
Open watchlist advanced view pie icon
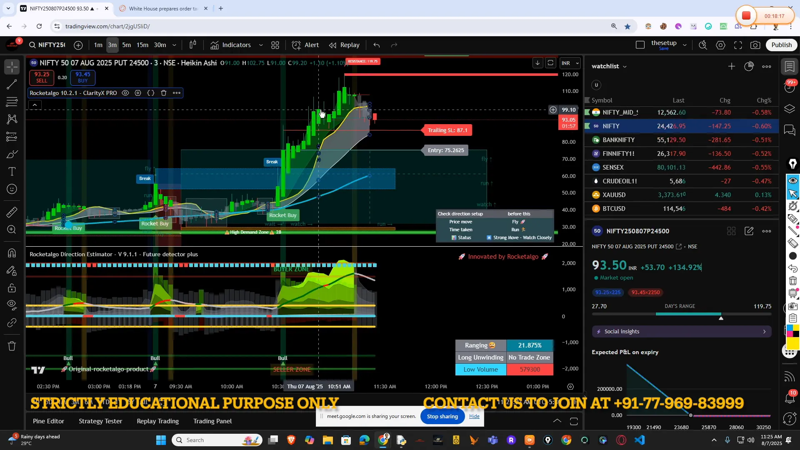pyautogui.click(x=749, y=66)
